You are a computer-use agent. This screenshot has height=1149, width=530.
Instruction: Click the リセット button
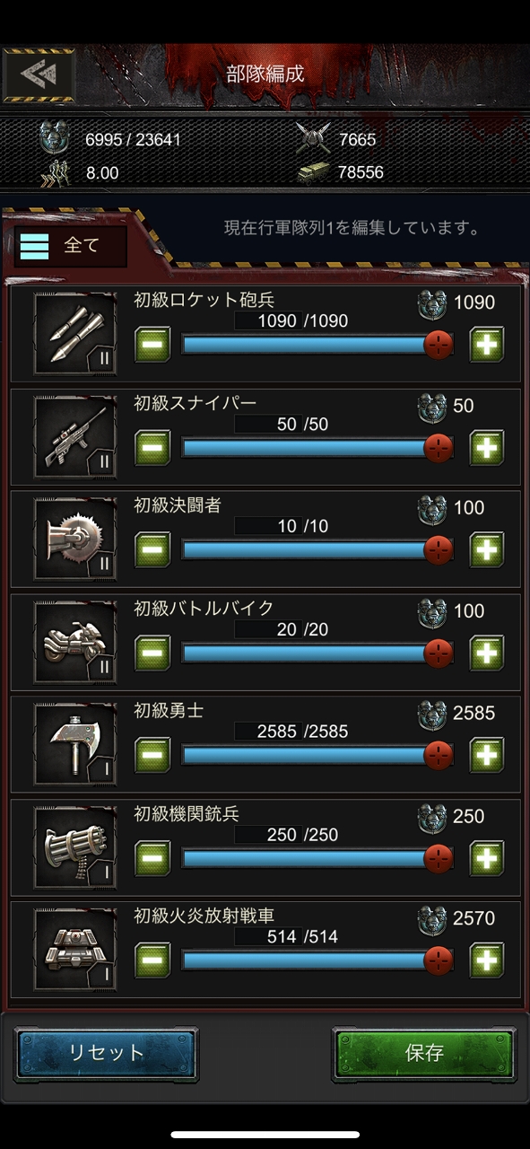coord(107,1054)
